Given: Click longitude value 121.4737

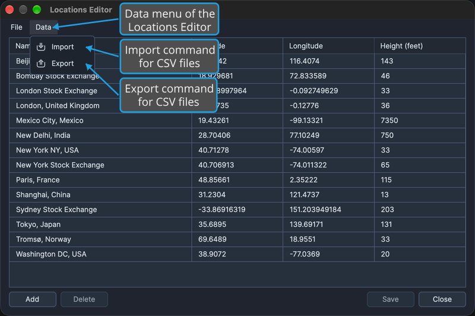Looking at the screenshot, I should coord(305,195).
